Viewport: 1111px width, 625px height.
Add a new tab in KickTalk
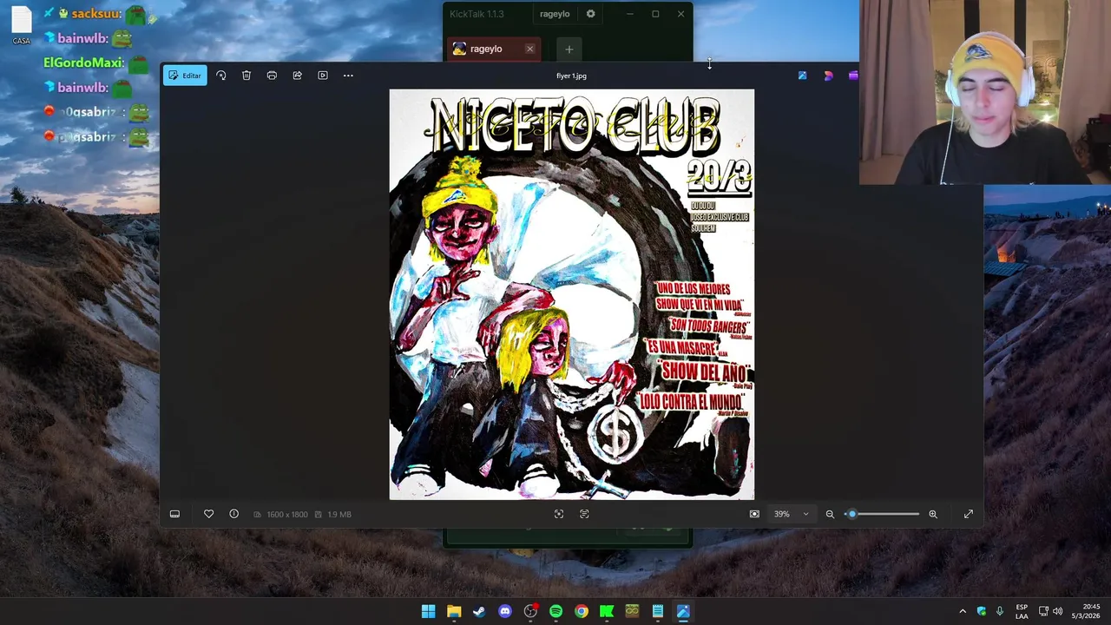pos(569,49)
